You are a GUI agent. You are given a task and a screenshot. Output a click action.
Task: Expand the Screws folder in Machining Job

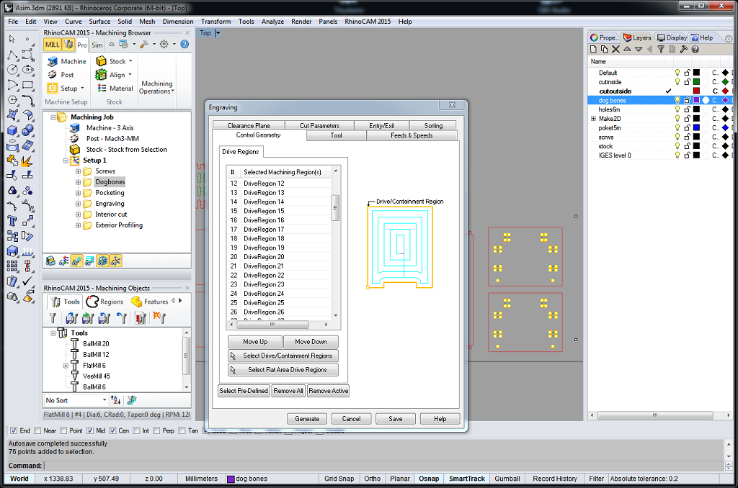78,171
